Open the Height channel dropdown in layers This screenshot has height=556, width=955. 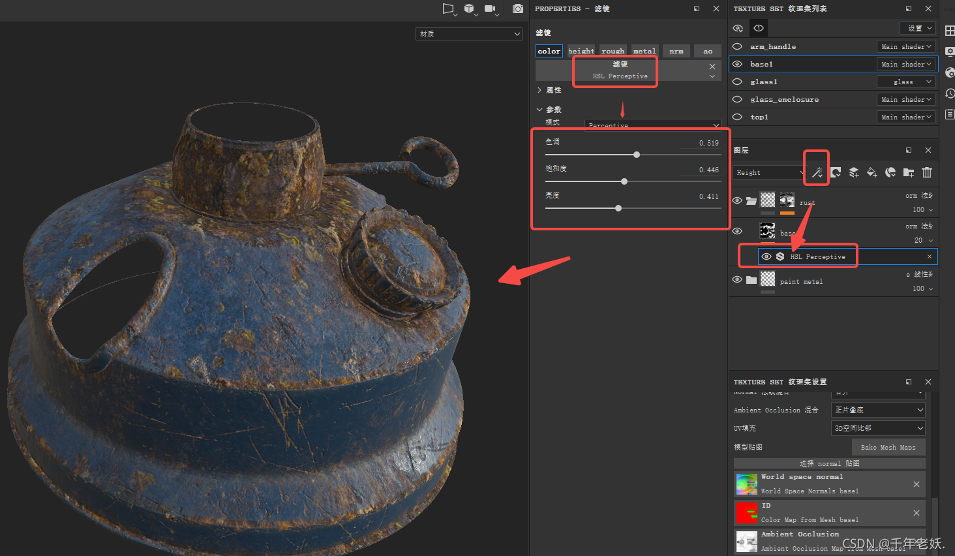770,172
